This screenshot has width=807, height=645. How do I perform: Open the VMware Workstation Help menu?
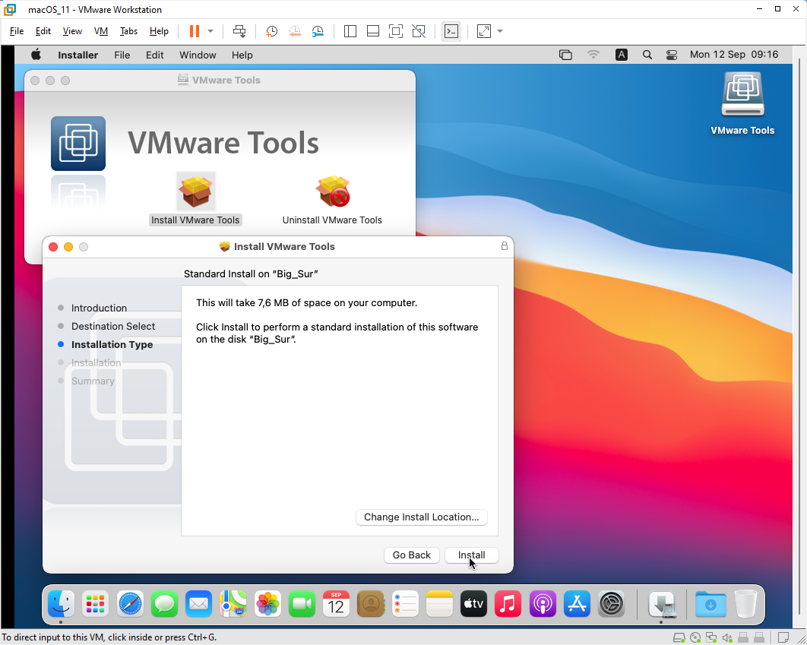pyautogui.click(x=159, y=31)
